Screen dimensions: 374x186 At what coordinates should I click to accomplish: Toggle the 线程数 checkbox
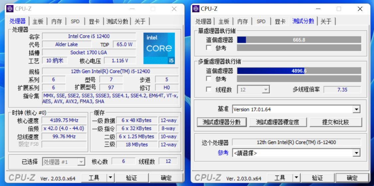[x=209, y=90]
